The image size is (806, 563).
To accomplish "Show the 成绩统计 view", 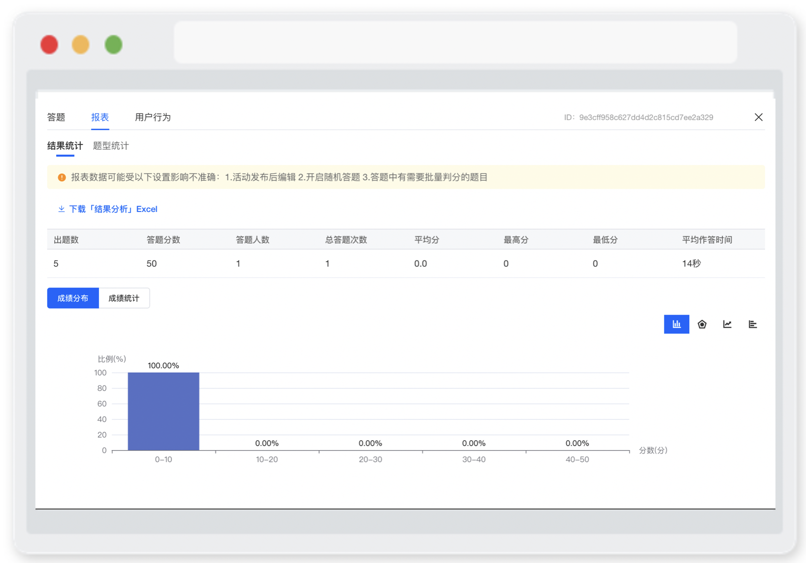I will tap(124, 298).
